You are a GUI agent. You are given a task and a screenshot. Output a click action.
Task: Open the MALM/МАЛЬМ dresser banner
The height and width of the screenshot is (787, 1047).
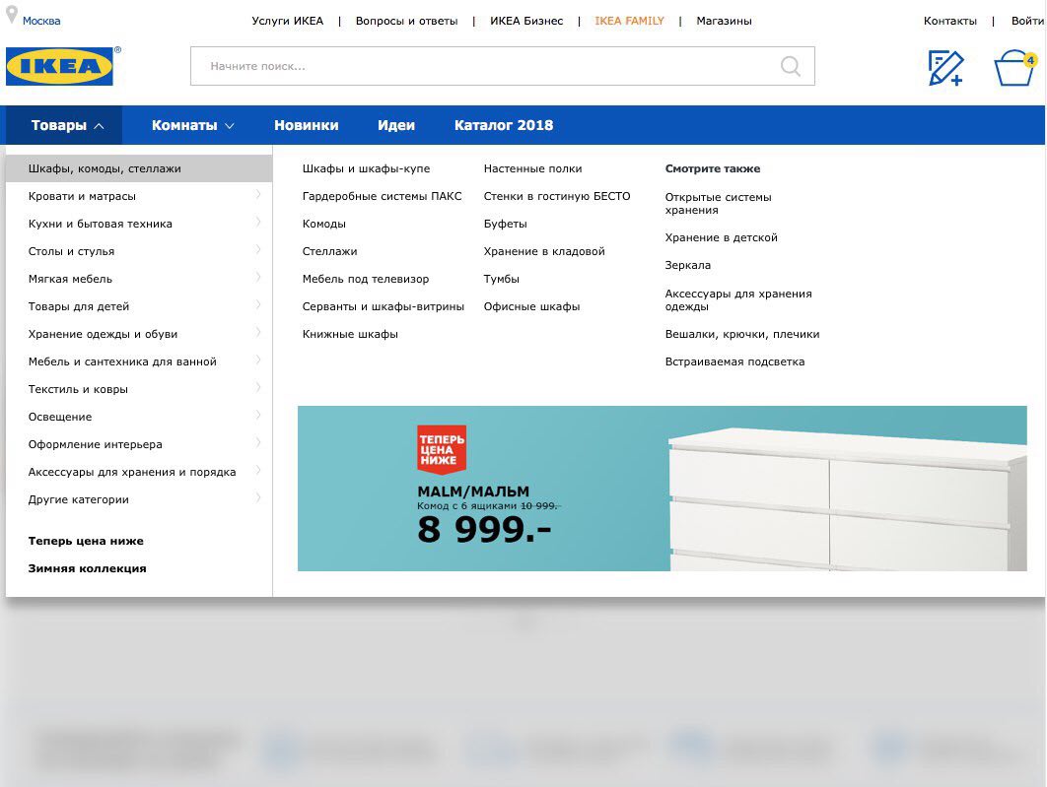662,489
